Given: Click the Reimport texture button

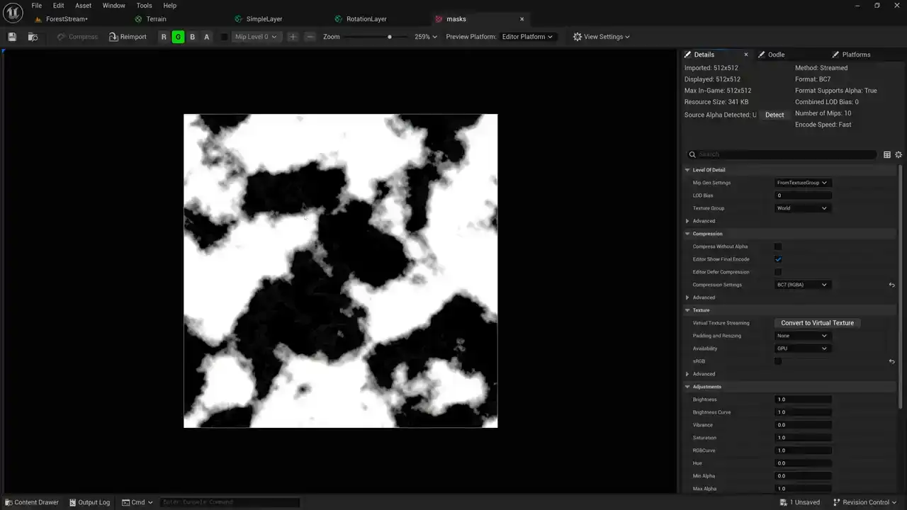Looking at the screenshot, I should (128, 37).
